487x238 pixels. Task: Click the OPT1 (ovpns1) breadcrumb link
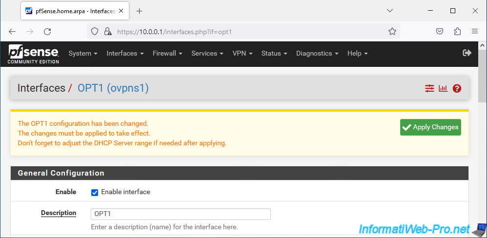pos(113,88)
